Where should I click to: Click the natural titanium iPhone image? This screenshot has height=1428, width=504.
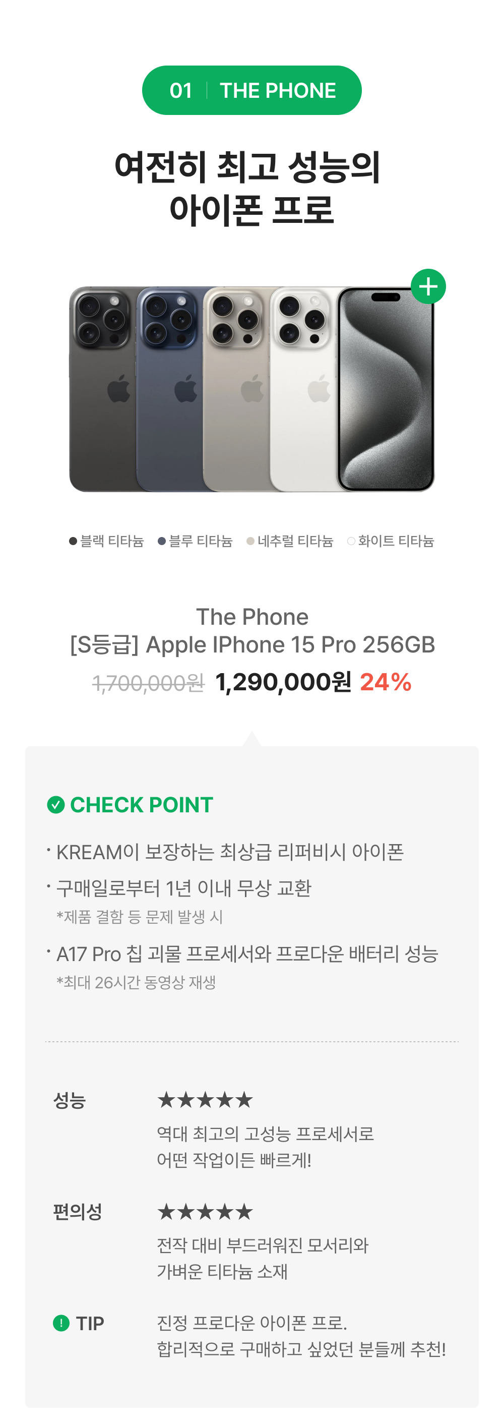tap(236, 389)
